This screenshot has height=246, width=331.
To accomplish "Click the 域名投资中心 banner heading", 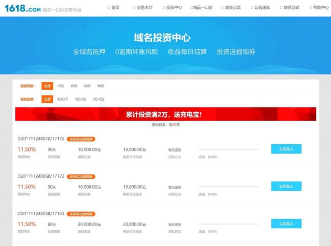I will click(162, 38).
